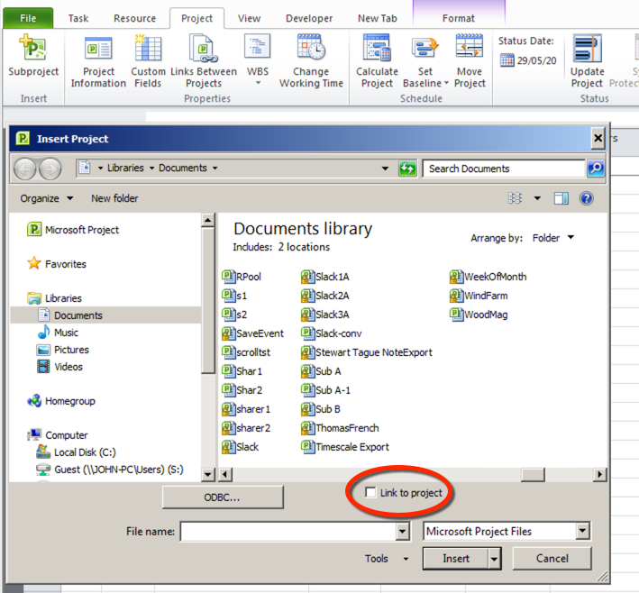
Task: Toggle the preview pane icon
Action: pyautogui.click(x=561, y=198)
